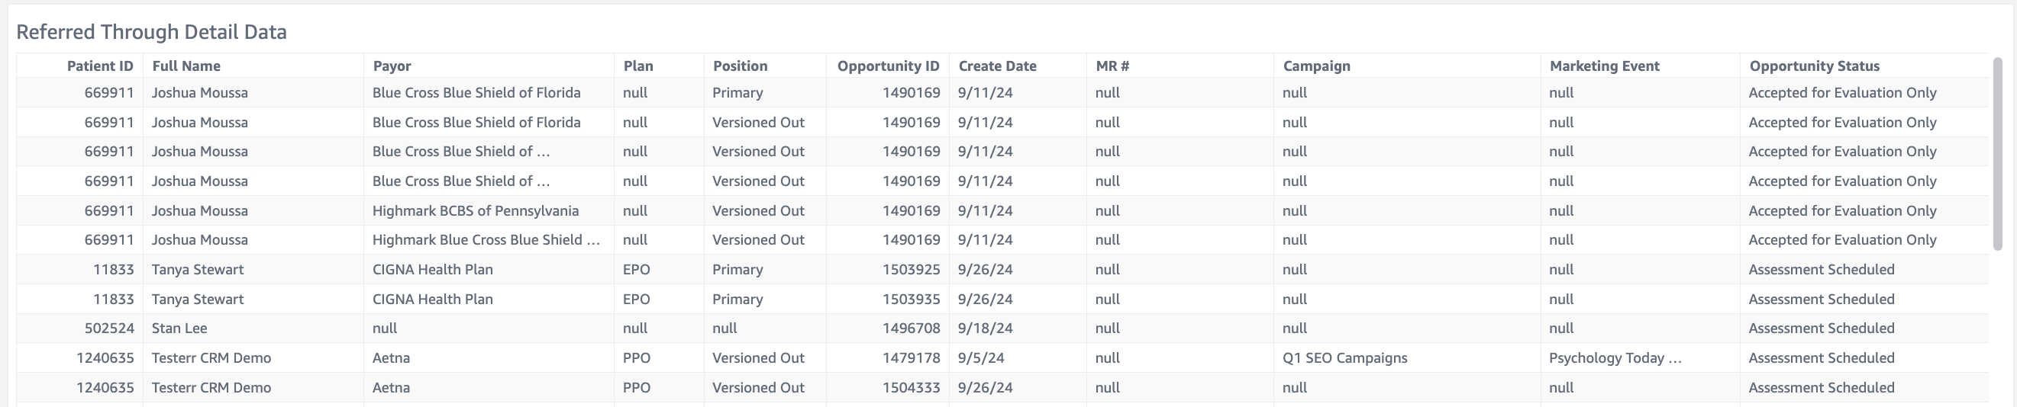Select the Position column header

click(740, 66)
